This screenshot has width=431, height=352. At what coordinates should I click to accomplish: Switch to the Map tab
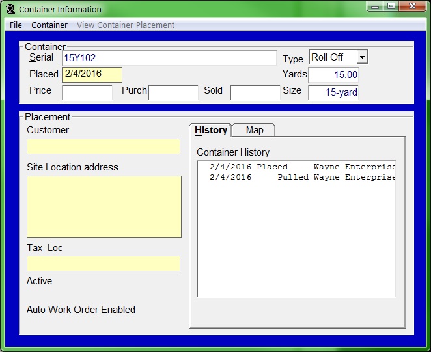pos(255,130)
